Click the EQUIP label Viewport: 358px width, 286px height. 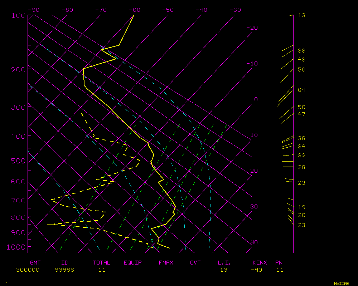[132, 262]
